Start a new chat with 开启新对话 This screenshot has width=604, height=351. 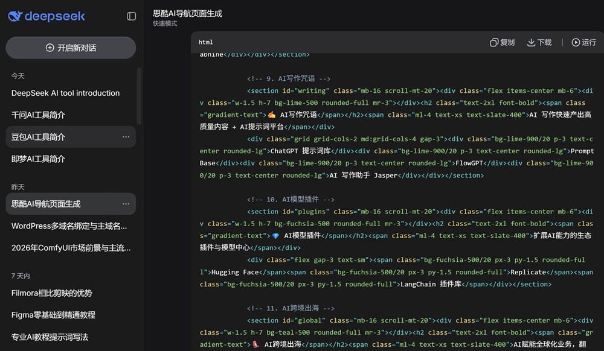click(71, 48)
